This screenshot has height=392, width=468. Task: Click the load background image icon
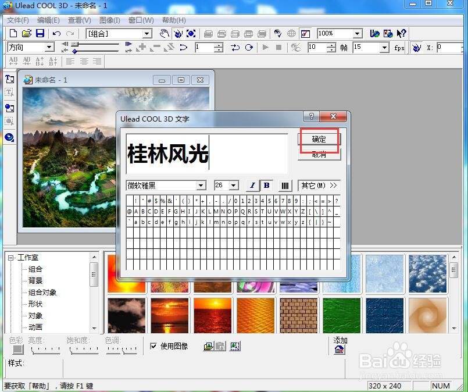208,346
